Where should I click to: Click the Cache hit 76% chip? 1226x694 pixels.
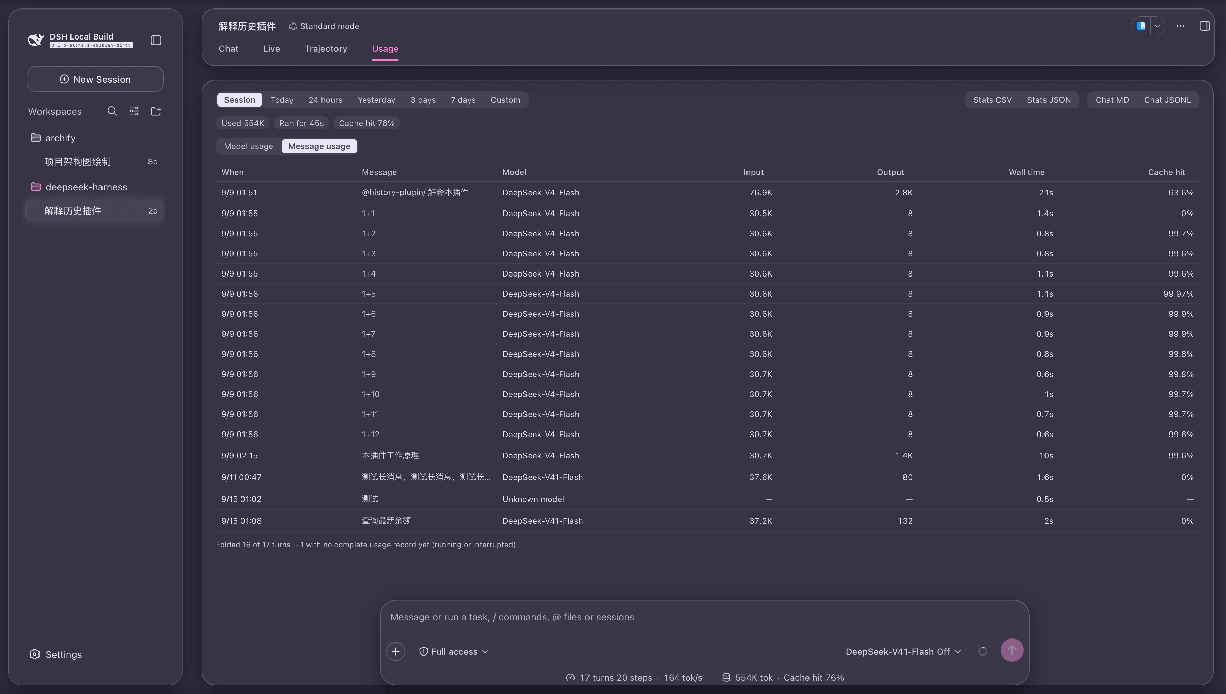[x=366, y=123]
